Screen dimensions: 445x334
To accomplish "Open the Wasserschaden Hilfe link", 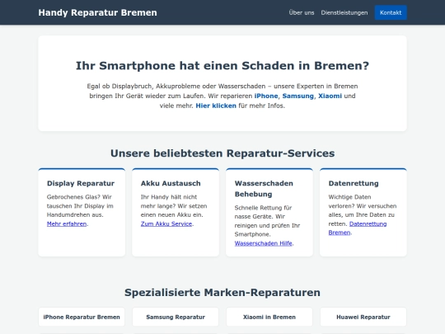I will (x=263, y=243).
